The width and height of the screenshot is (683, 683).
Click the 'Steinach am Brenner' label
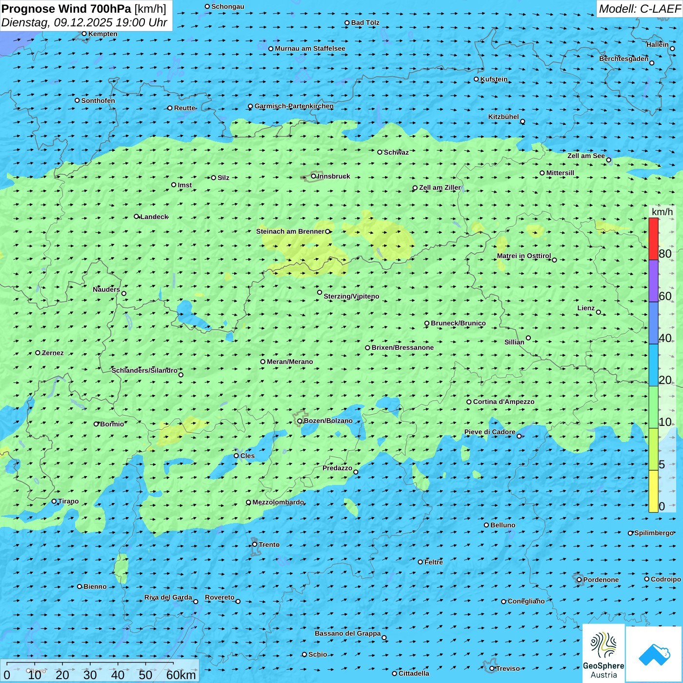coord(290,232)
